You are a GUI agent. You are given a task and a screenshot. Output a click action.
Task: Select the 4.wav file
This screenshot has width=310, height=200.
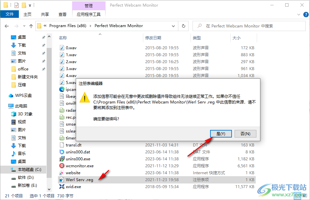click(x=71, y=75)
